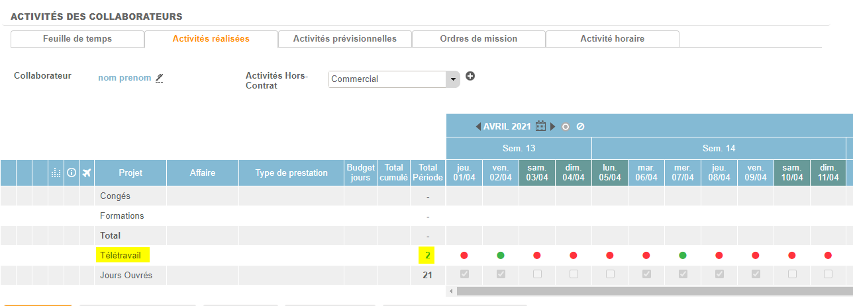Image resolution: width=853 pixels, height=306 pixels.
Task: Advance to next month with right arrow
Action: tap(553, 126)
